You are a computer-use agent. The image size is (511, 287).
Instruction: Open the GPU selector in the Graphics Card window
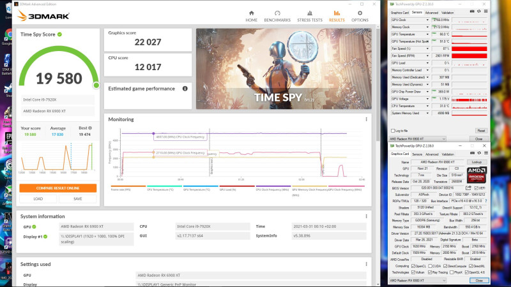pos(418,281)
